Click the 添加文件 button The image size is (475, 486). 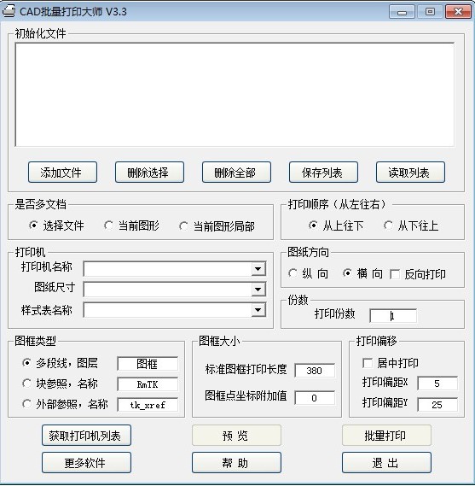(x=62, y=173)
